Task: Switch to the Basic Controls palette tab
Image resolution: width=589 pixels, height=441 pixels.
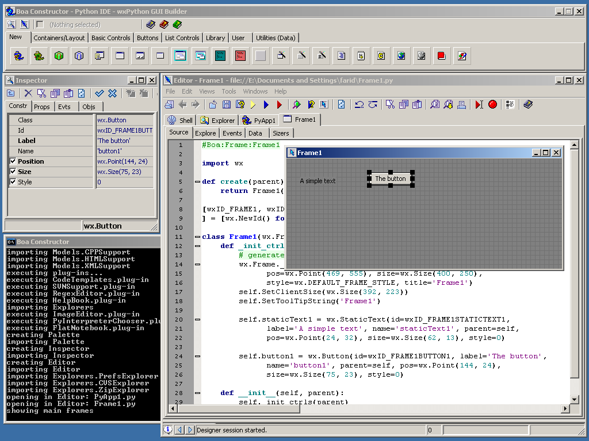Action: [x=111, y=38]
